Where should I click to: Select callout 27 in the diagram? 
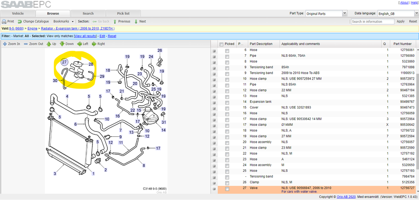point(64,62)
